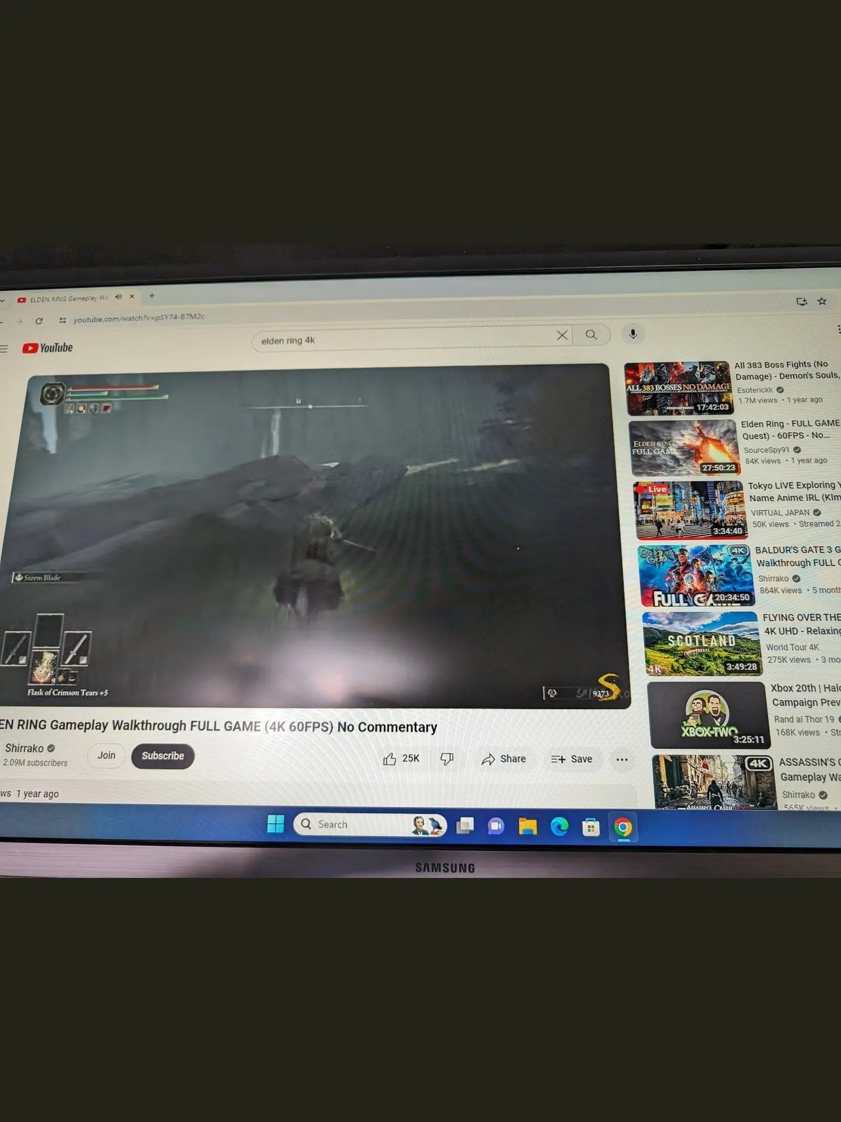Image resolution: width=841 pixels, height=1122 pixels.
Task: Open the YouTube hamburger guide menu
Action: 4,348
